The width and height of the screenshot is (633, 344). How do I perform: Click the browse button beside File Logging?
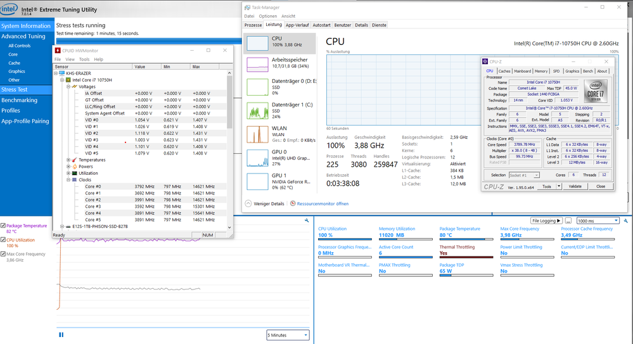(x=568, y=220)
